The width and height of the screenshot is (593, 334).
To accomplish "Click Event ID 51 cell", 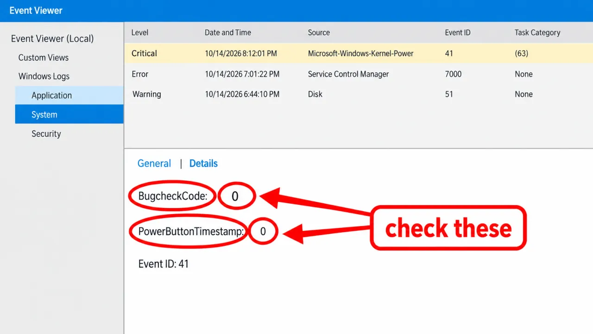I will click(449, 94).
